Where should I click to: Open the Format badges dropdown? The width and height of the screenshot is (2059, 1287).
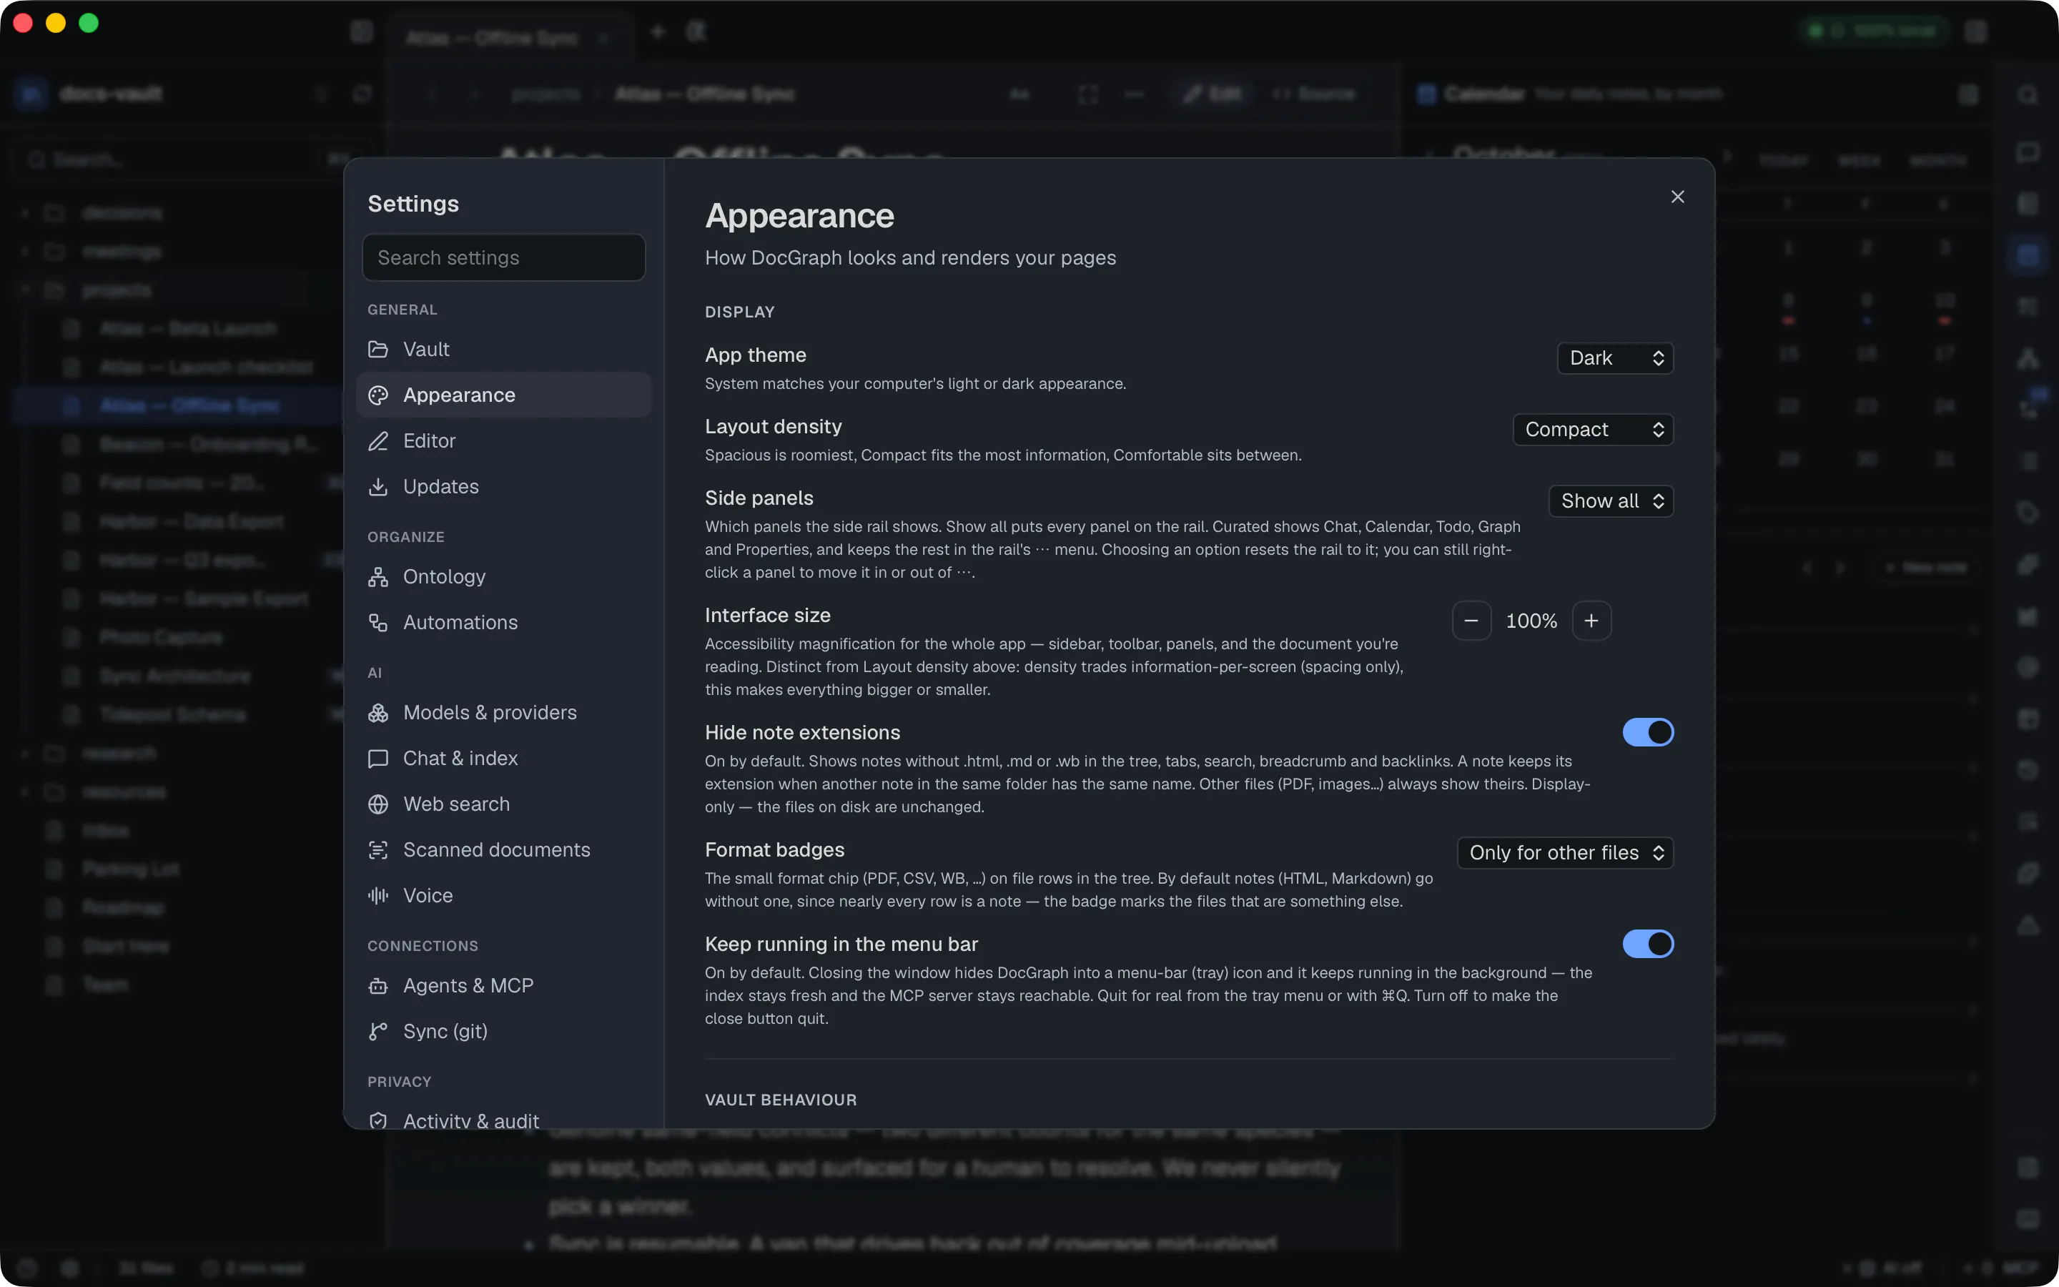(x=1565, y=853)
